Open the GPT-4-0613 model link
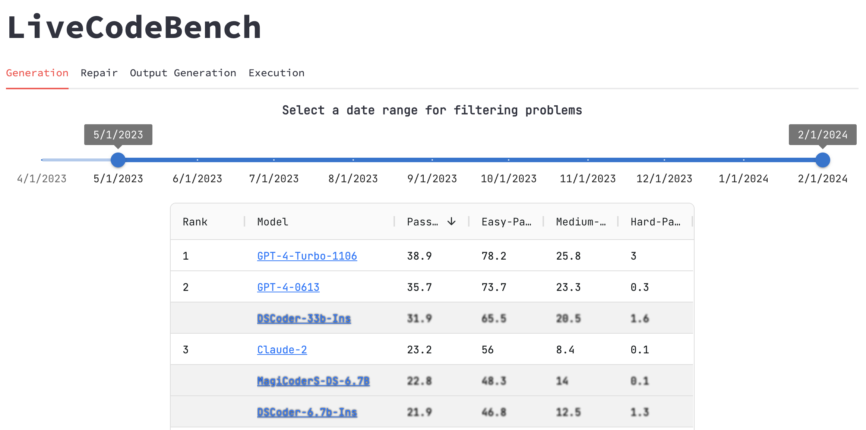Screen dimensions: 866x430 [x=288, y=287]
